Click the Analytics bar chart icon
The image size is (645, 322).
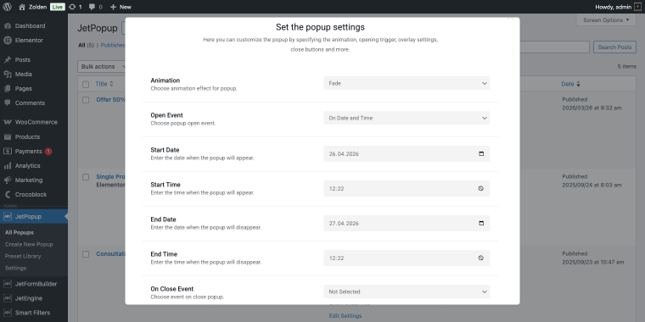click(8, 165)
